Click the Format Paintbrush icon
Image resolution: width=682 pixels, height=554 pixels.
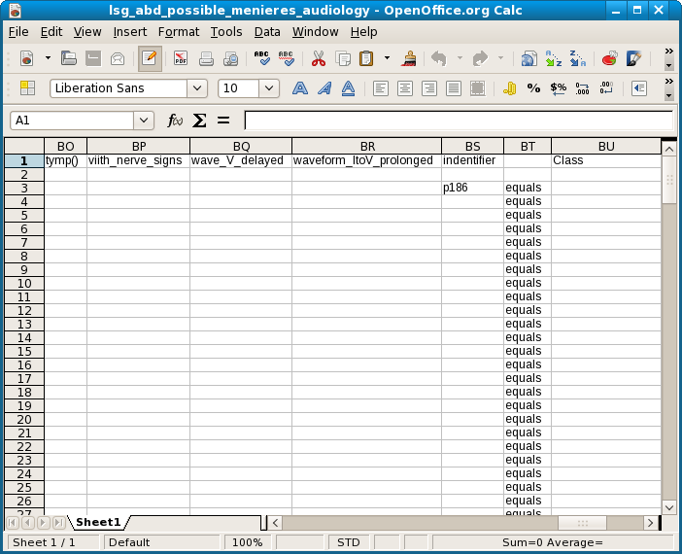[410, 58]
